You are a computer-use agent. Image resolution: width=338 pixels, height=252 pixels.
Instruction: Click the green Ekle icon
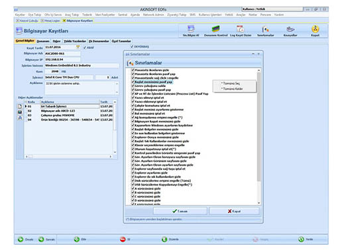(x=77, y=239)
